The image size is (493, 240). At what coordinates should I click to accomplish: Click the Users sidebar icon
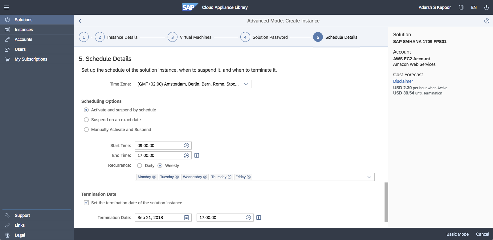[7, 49]
